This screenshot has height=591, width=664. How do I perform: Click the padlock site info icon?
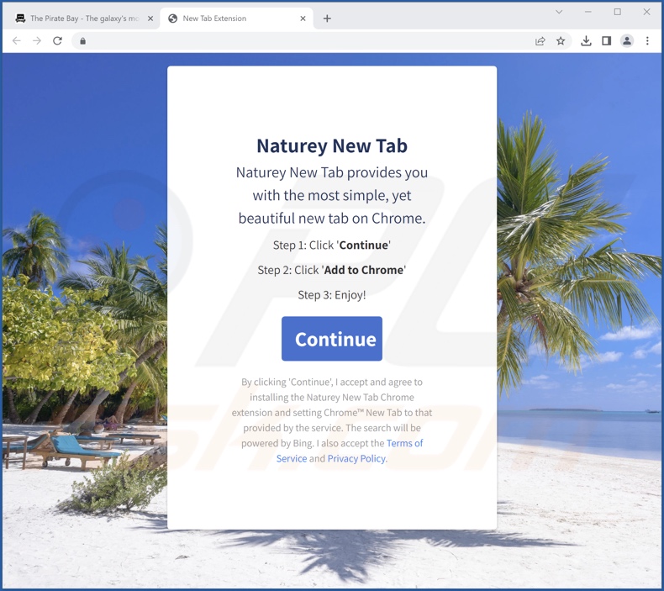tap(83, 41)
